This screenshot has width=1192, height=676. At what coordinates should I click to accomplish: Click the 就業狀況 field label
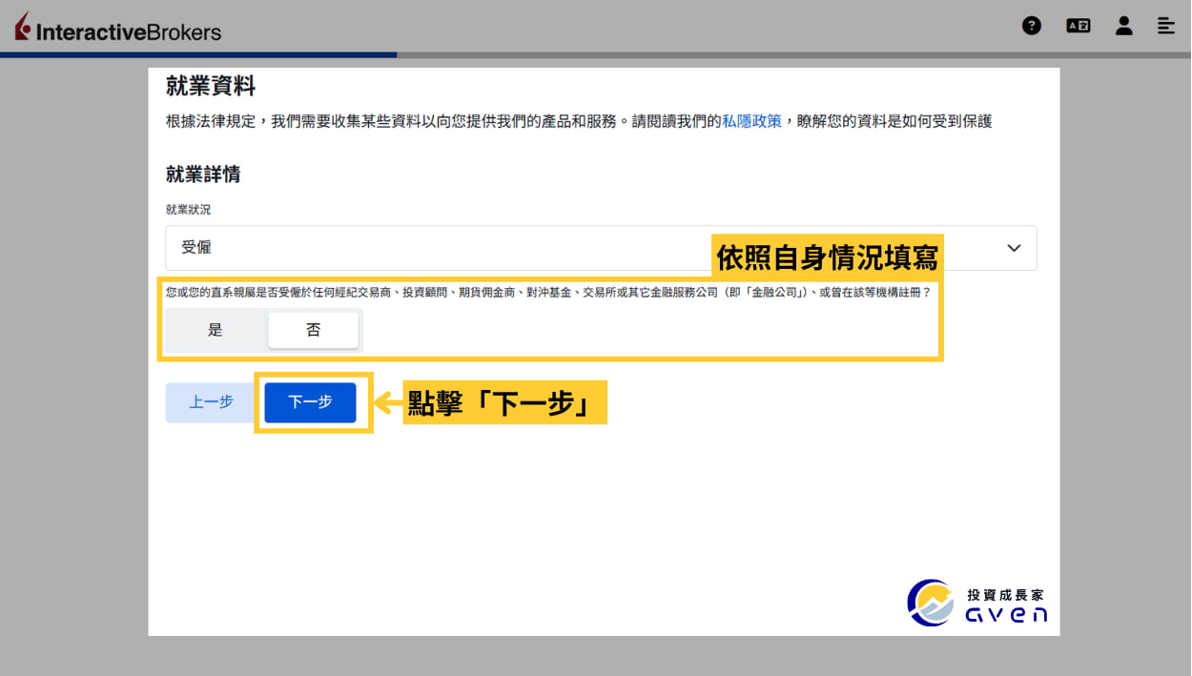[188, 209]
